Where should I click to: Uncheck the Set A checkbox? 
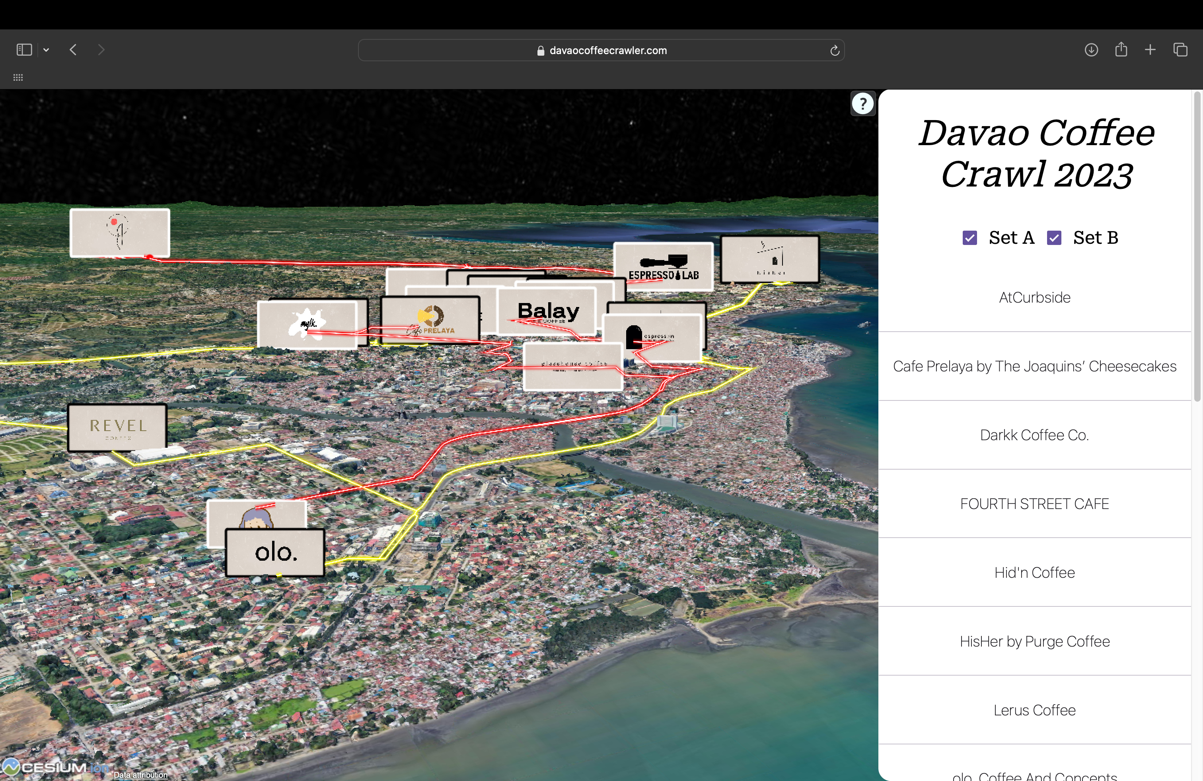[x=969, y=237]
